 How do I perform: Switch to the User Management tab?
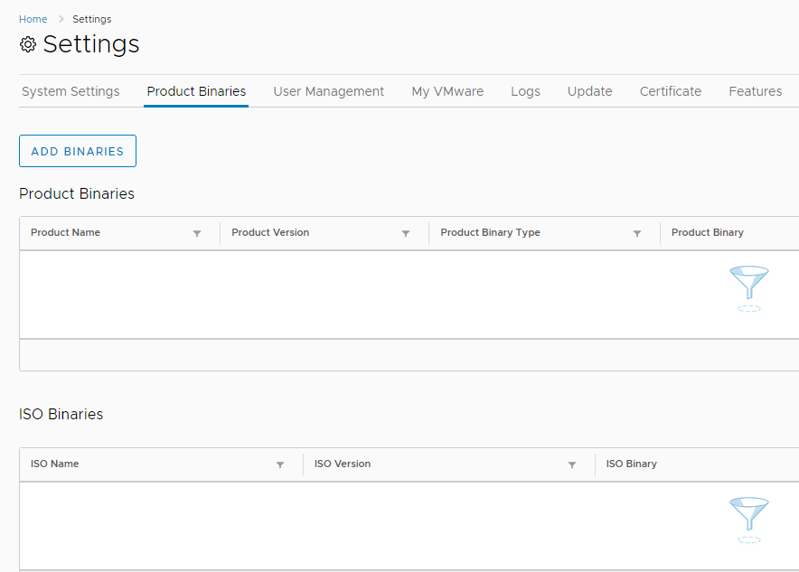329,91
